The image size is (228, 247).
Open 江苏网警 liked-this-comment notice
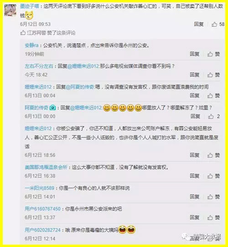click(48, 33)
